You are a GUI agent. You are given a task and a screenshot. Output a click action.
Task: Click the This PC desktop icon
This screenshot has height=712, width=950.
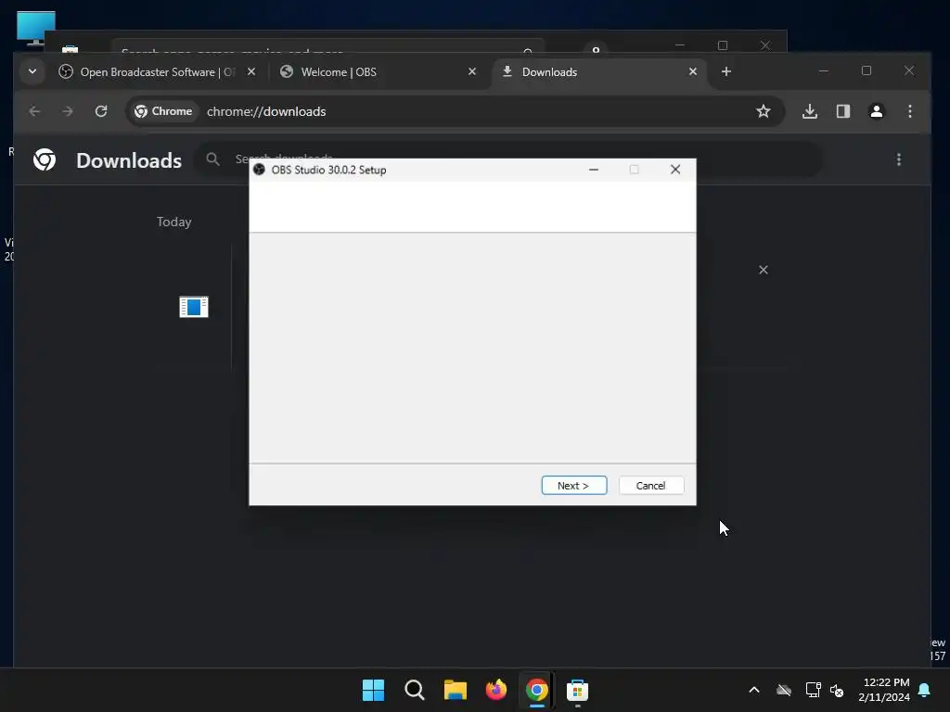[x=36, y=28]
